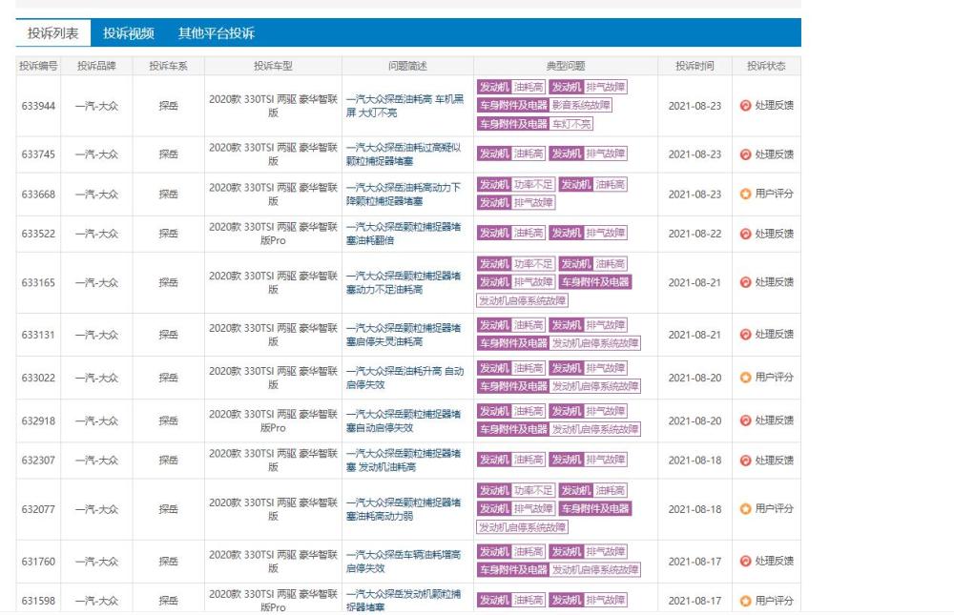Switch to the 投诉视频 tab

(x=129, y=32)
